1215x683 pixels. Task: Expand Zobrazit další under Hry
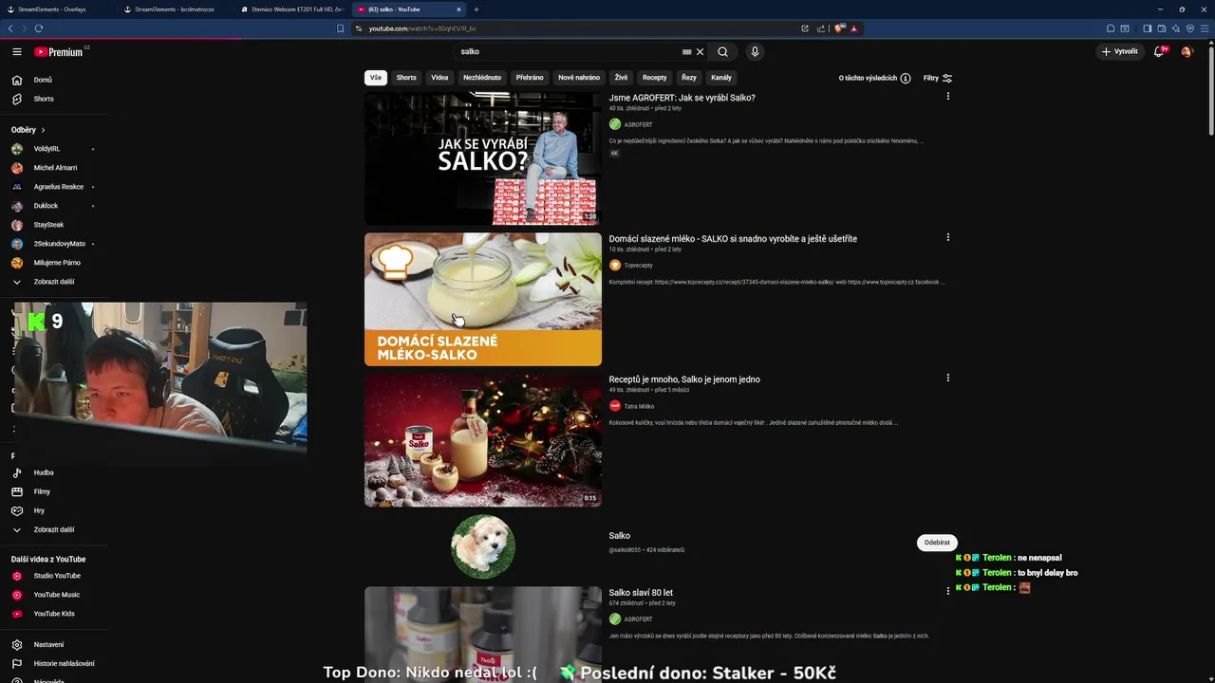click(x=56, y=529)
